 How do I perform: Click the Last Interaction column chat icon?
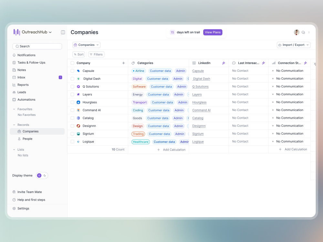[234, 63]
